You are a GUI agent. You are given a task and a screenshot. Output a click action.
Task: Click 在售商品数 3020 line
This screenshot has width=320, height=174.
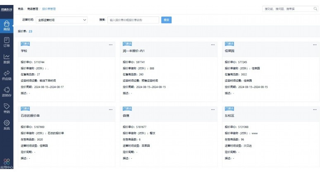32,140
